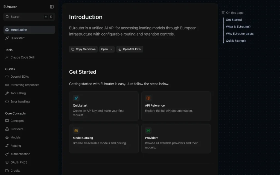Click the Tools section label in sidebar

pyautogui.click(x=9, y=50)
